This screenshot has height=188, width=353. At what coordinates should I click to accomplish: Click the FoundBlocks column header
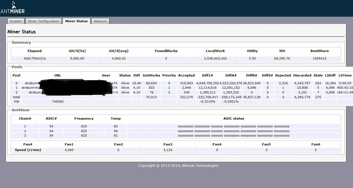point(166,51)
